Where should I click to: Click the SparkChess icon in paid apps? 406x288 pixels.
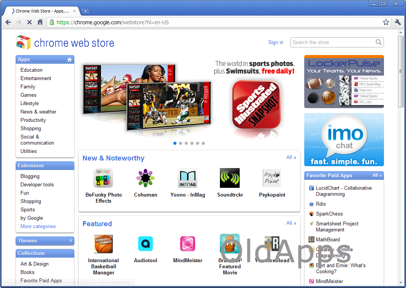pyautogui.click(x=311, y=214)
